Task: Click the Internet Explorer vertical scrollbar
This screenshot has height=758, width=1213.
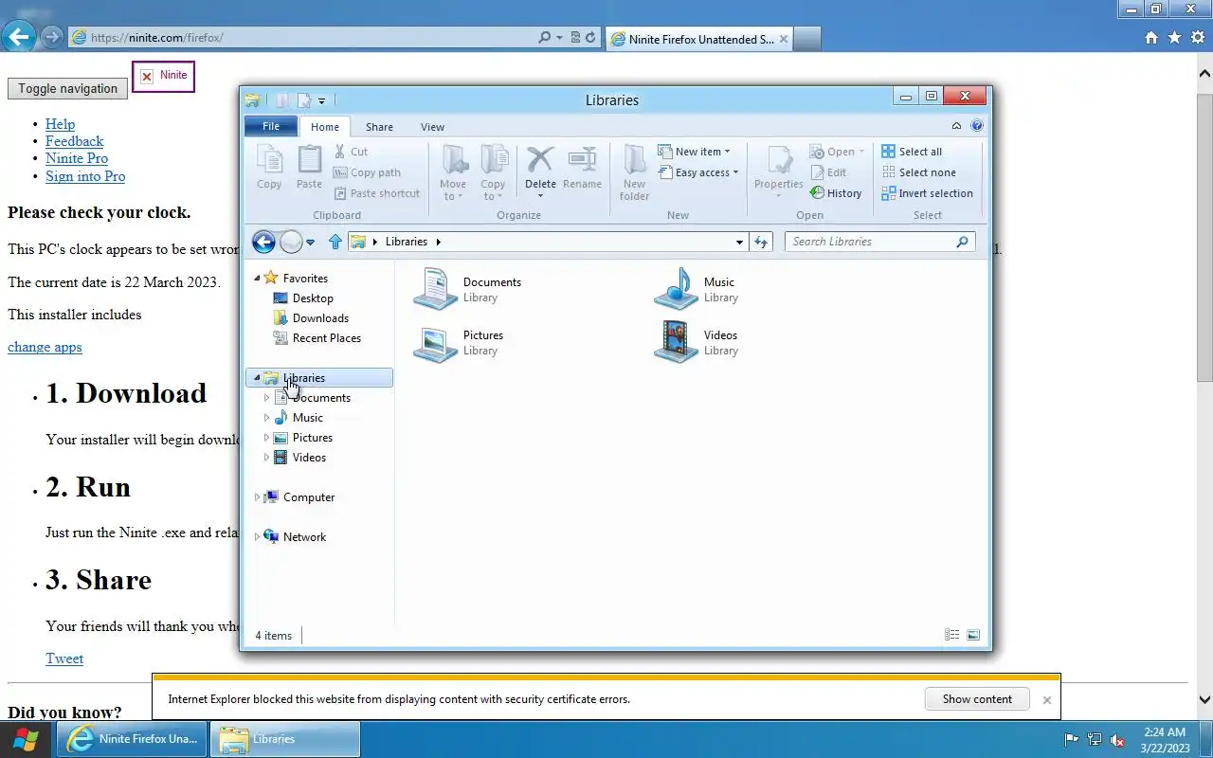Action: click(x=1204, y=237)
